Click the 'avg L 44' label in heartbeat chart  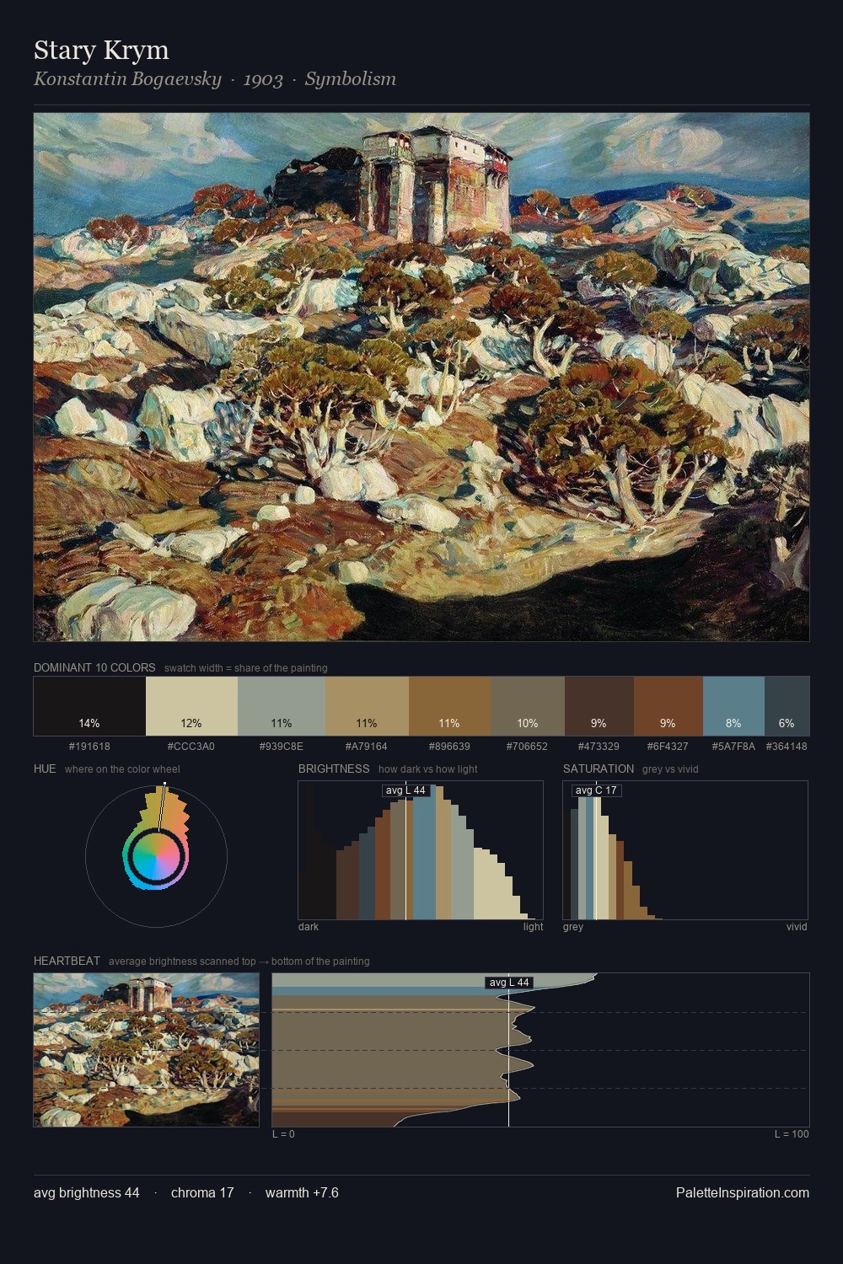509,983
